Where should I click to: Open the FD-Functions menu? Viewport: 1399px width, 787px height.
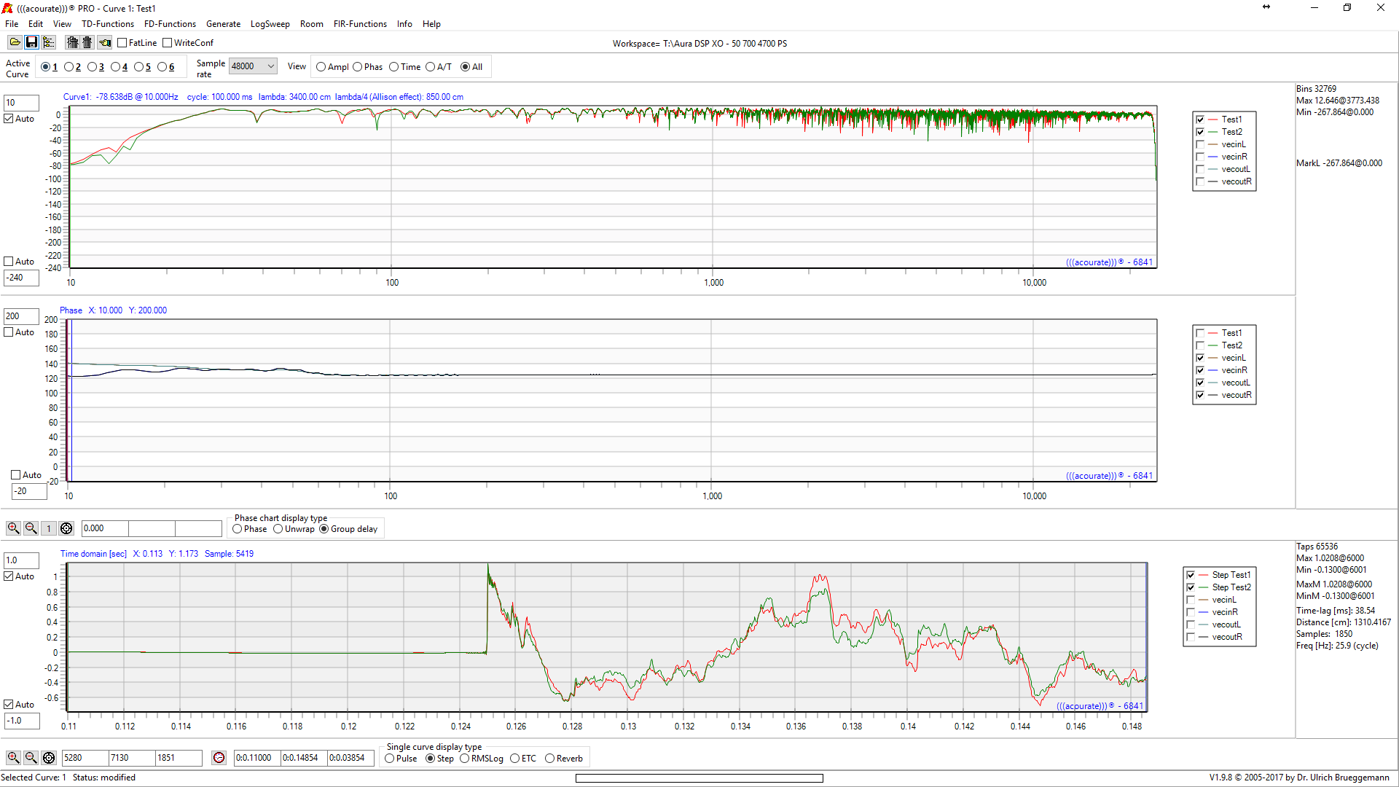point(170,24)
